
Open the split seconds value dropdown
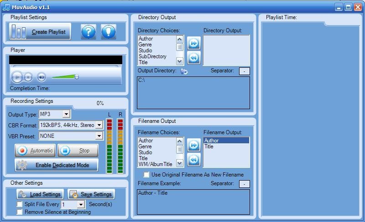point(81,204)
